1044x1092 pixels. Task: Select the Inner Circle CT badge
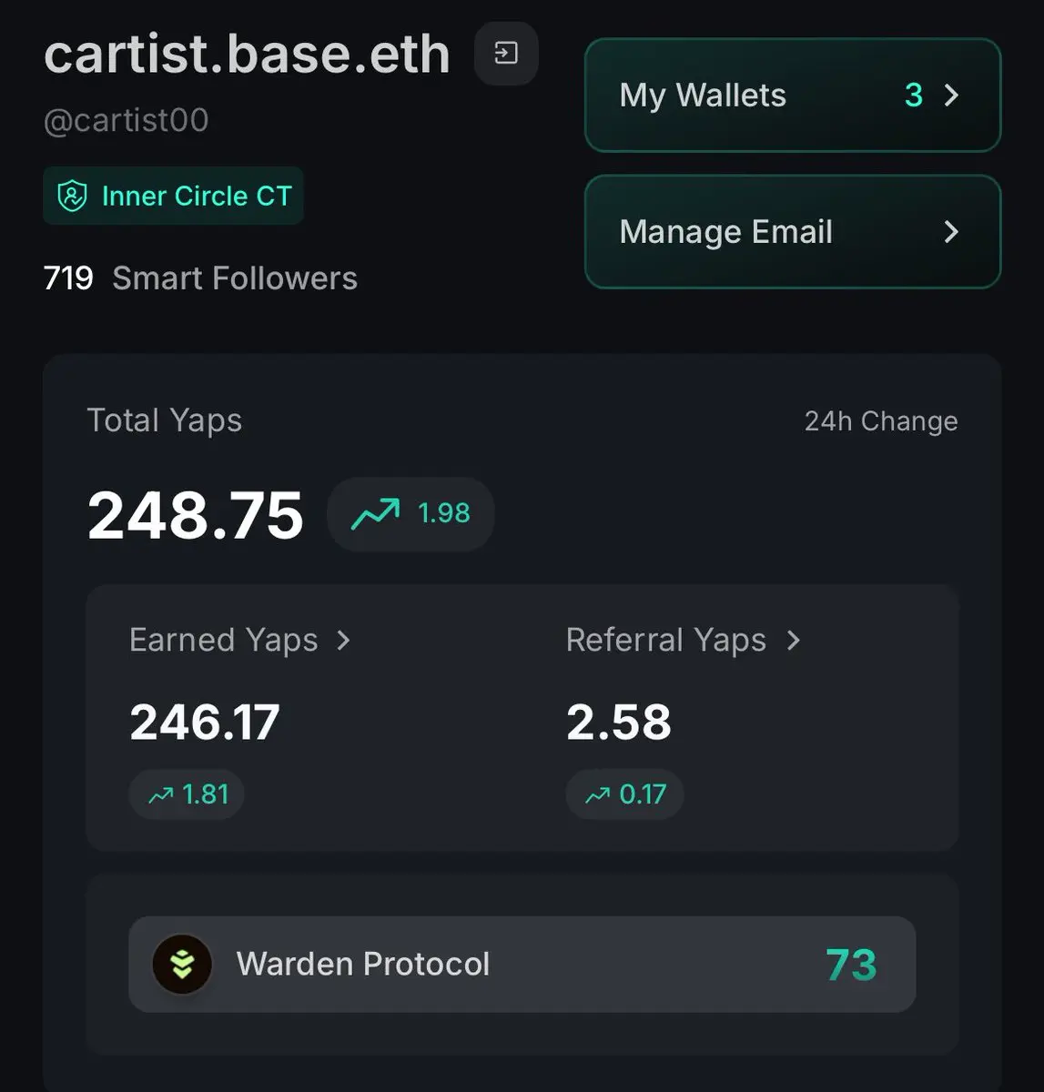173,196
